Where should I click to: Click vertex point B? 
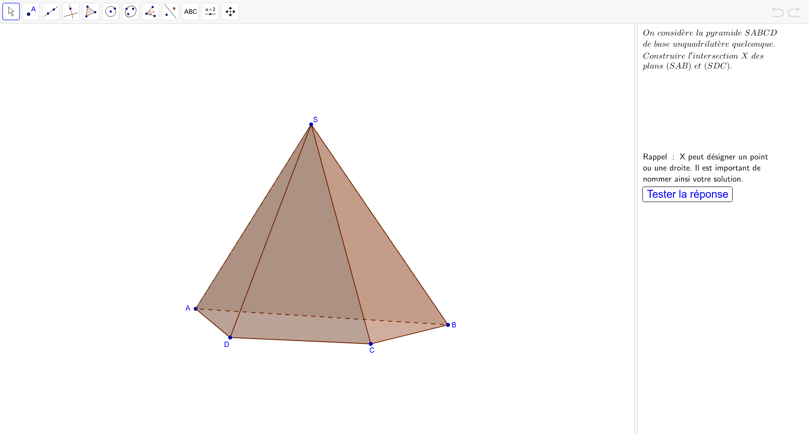click(448, 325)
